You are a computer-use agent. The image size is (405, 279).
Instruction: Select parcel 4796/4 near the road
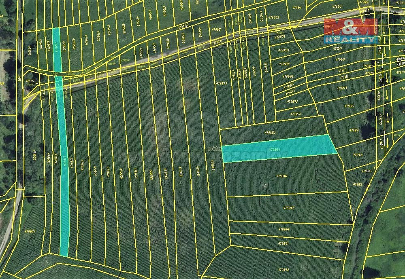point(297,8)
